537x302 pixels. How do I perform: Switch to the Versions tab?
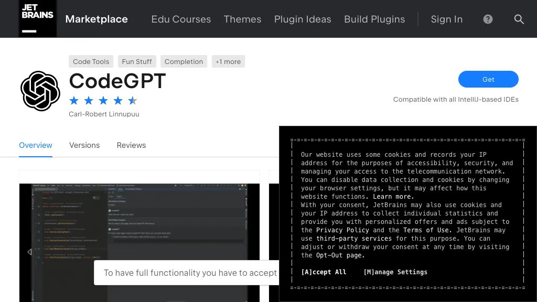tap(84, 145)
